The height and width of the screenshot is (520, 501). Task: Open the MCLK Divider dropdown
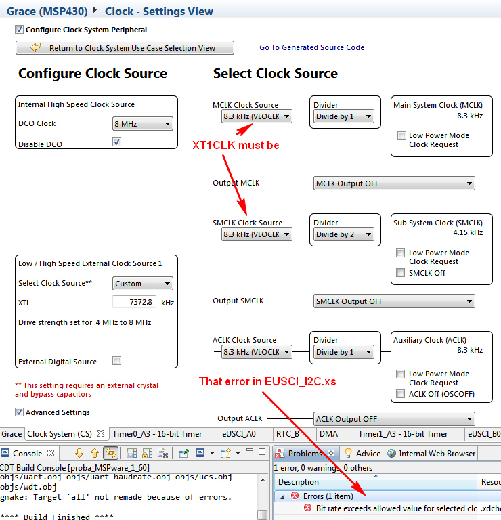coord(344,116)
